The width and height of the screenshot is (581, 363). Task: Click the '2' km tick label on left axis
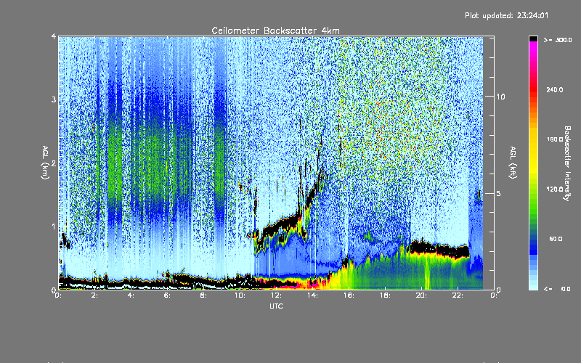tap(54, 163)
